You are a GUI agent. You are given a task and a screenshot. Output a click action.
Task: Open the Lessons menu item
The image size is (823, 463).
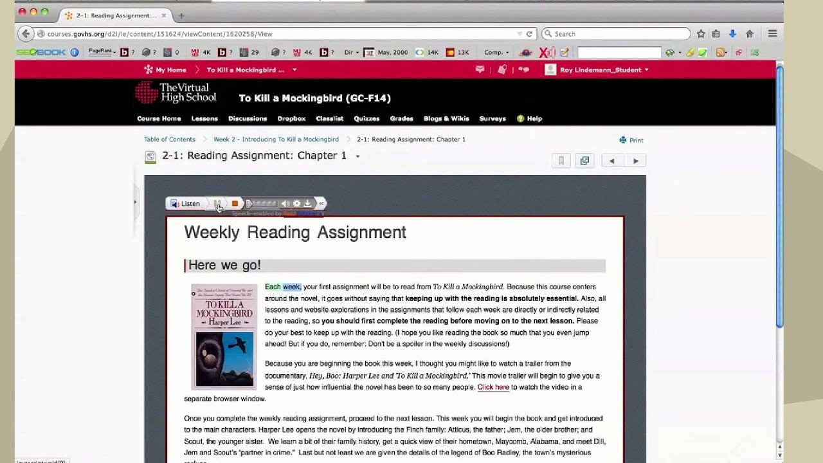click(x=204, y=118)
